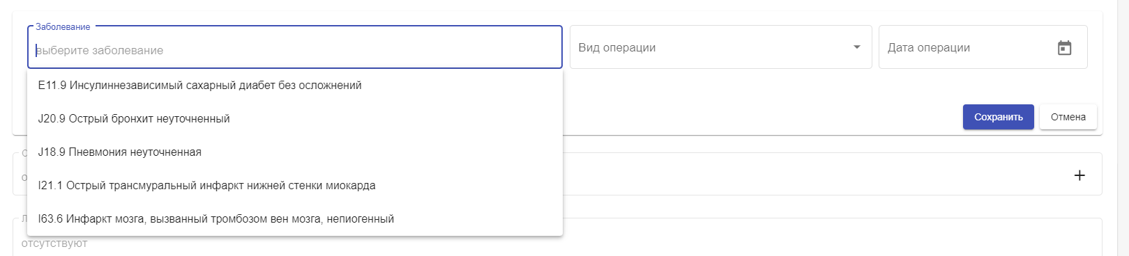Open the calendar date picker icon

point(1064,48)
